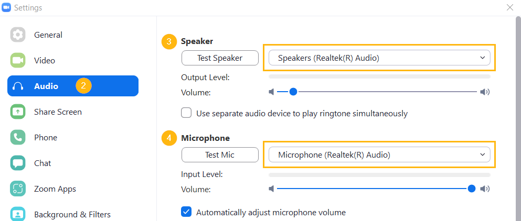This screenshot has width=521, height=221.
Task: Open Video settings via camera icon
Action: 18,60
